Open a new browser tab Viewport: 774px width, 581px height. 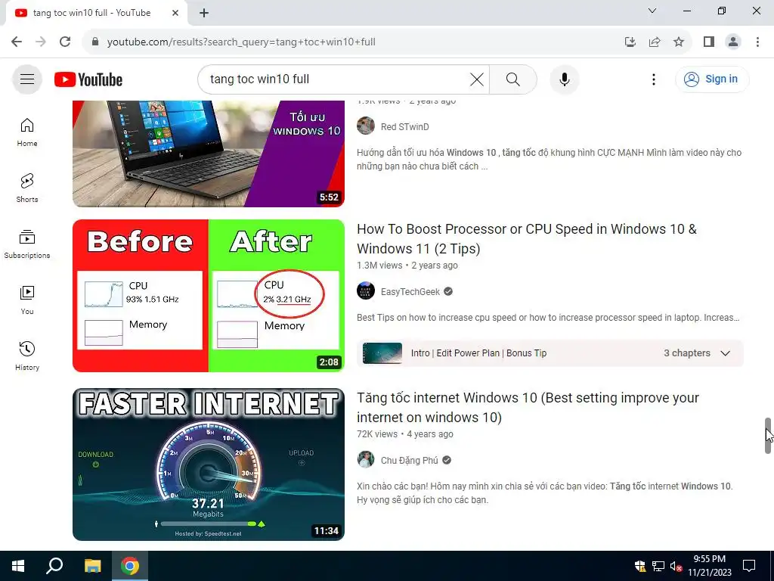(204, 13)
